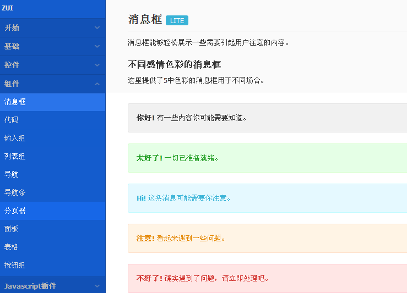Click the blue Hi! info alert
Screen dimensions: 407x293
tap(267, 198)
